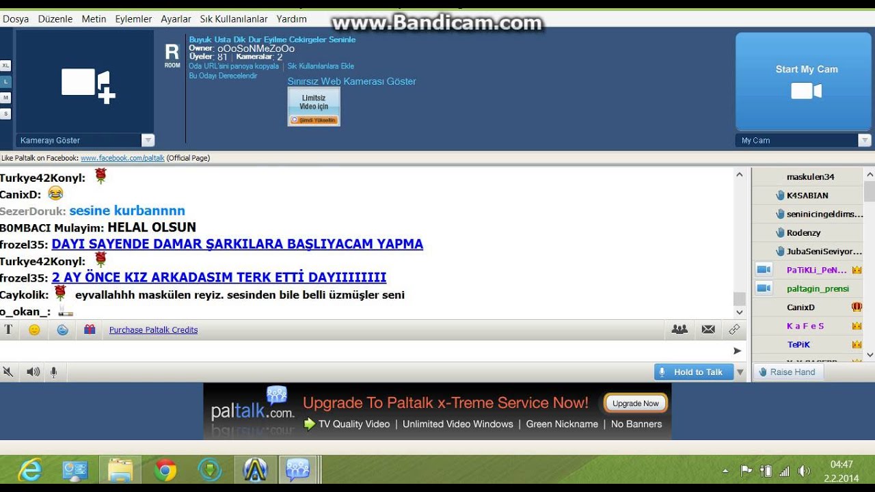This screenshot has width=875, height=492.
Task: Click the R Room icon
Action: coord(172,55)
